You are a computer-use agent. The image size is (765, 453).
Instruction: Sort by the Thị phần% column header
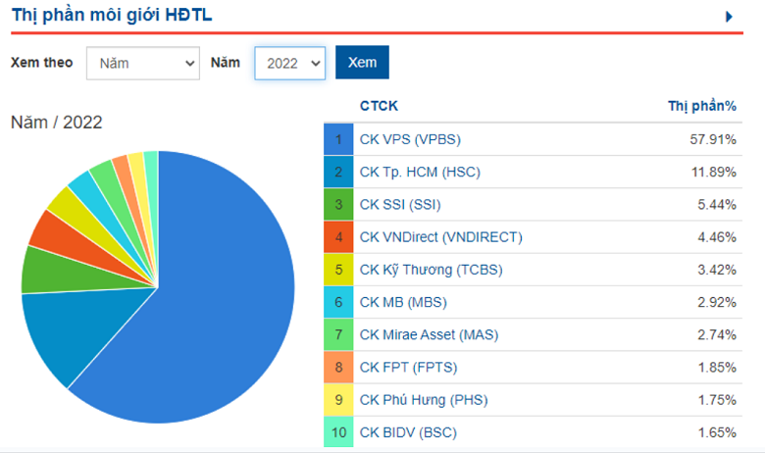click(x=701, y=106)
